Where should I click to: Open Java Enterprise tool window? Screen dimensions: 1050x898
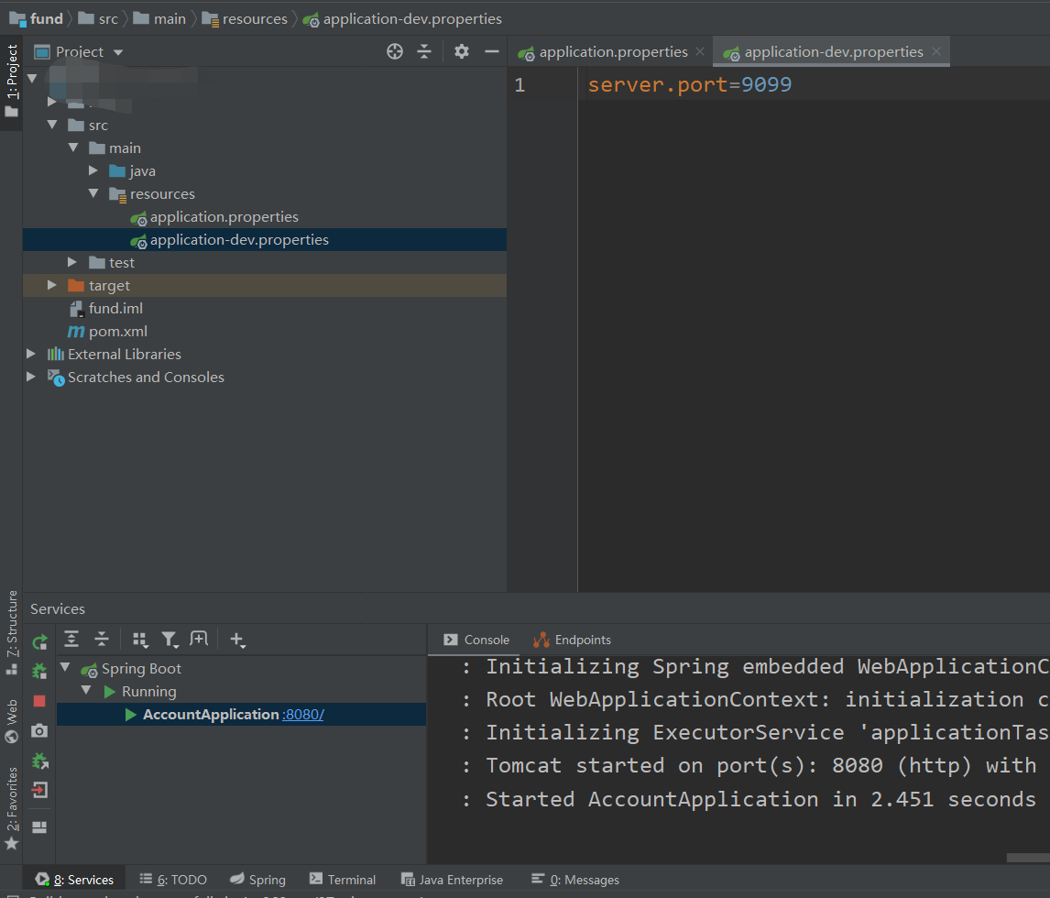tap(452, 880)
